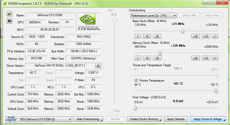Click the Current Clock value 747 MHz
Image resolution: width=230 pixels, height=125 pixels.
coord(33,94)
